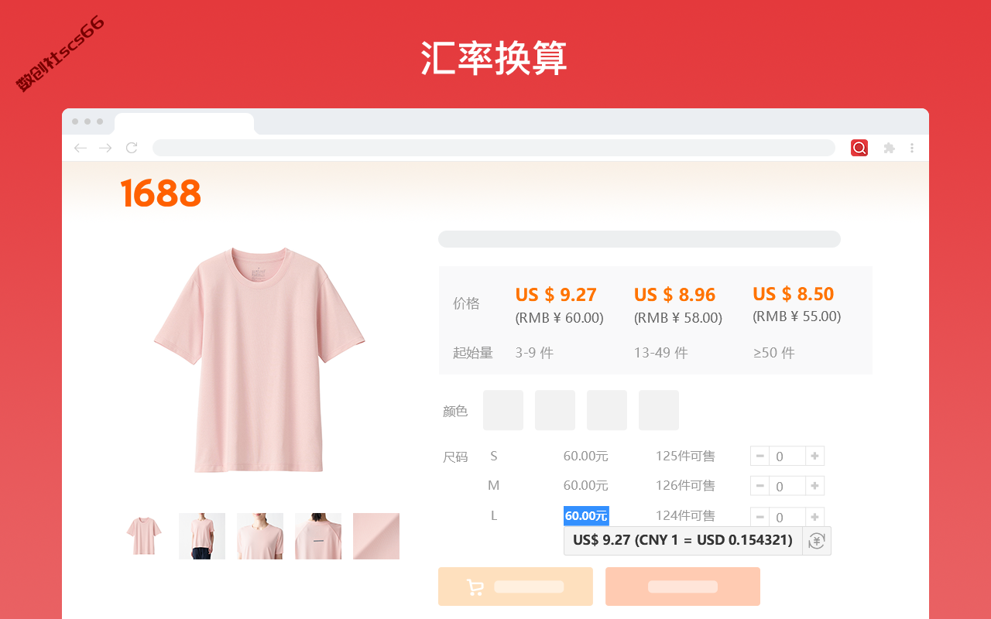Viewport: 991px width, 619px height.
Task: Select the first color swatch
Action: (503, 410)
